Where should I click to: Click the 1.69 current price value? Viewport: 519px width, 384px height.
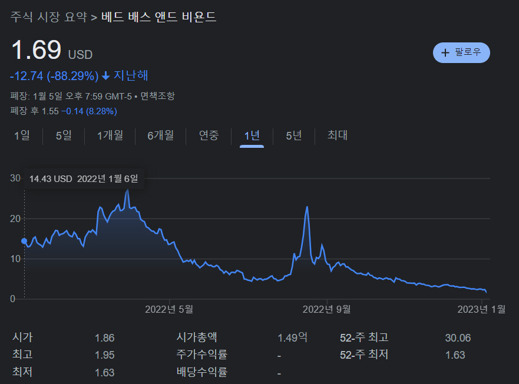(x=37, y=49)
